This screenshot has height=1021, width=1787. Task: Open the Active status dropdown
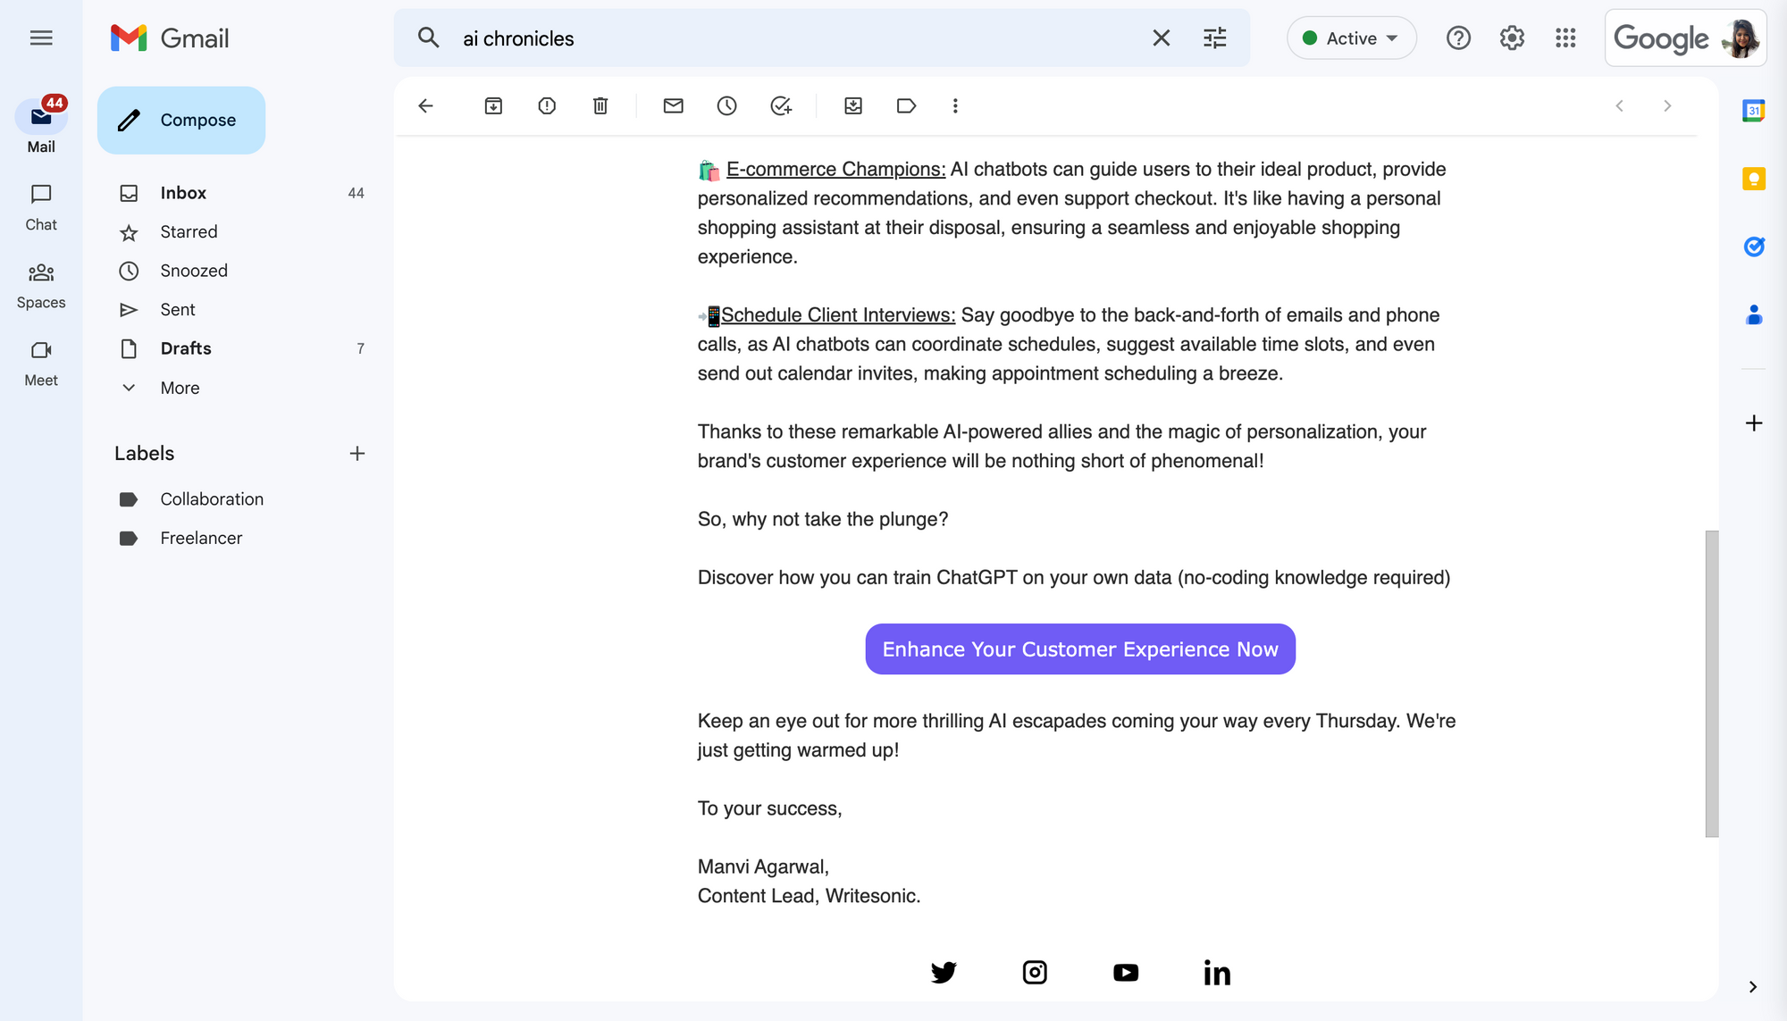pos(1350,38)
